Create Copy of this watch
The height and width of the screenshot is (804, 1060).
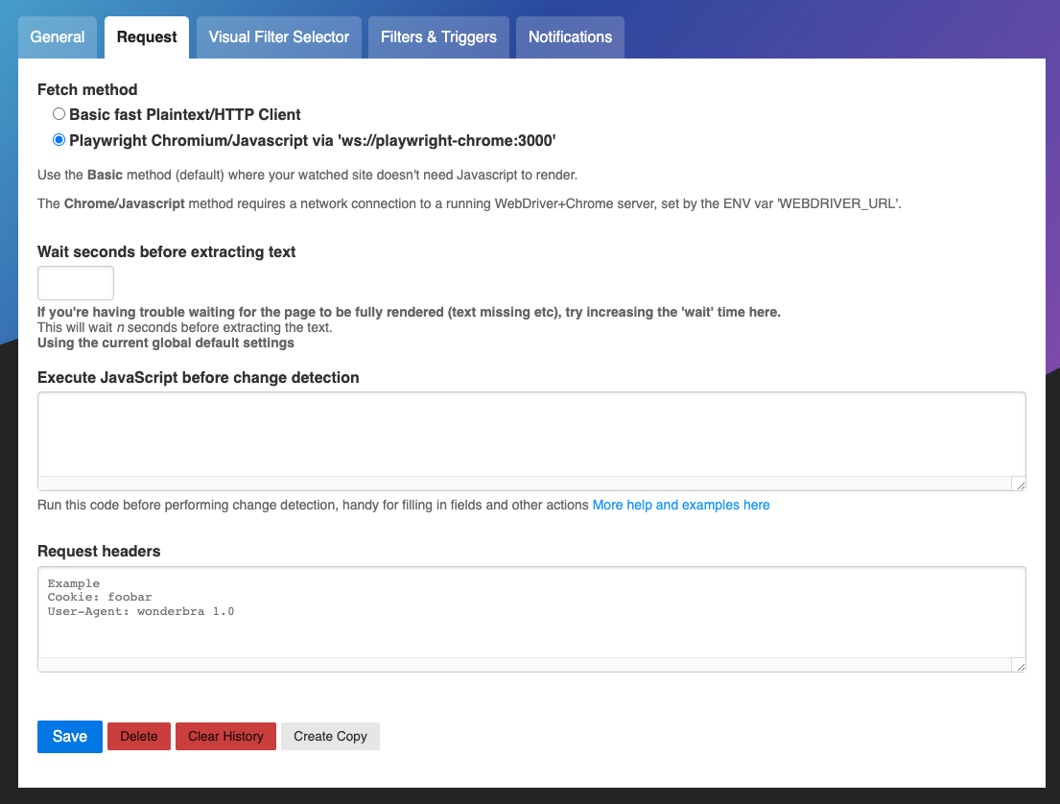[x=330, y=737]
